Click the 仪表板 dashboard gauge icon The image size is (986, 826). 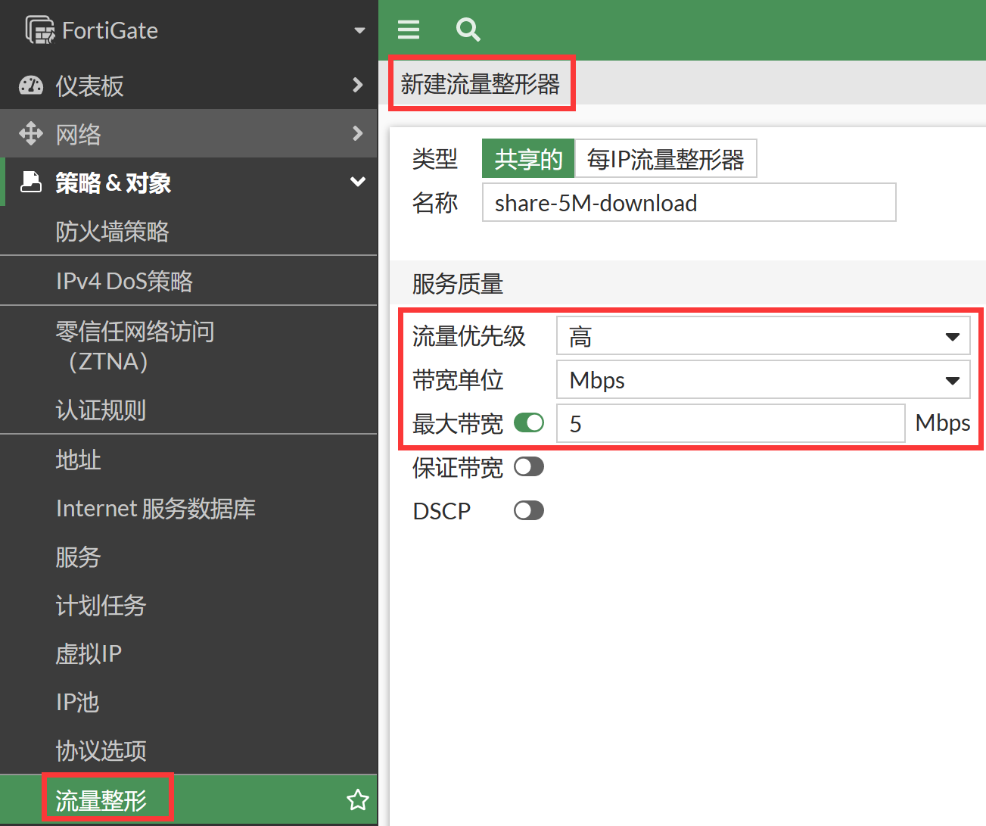[x=31, y=86]
